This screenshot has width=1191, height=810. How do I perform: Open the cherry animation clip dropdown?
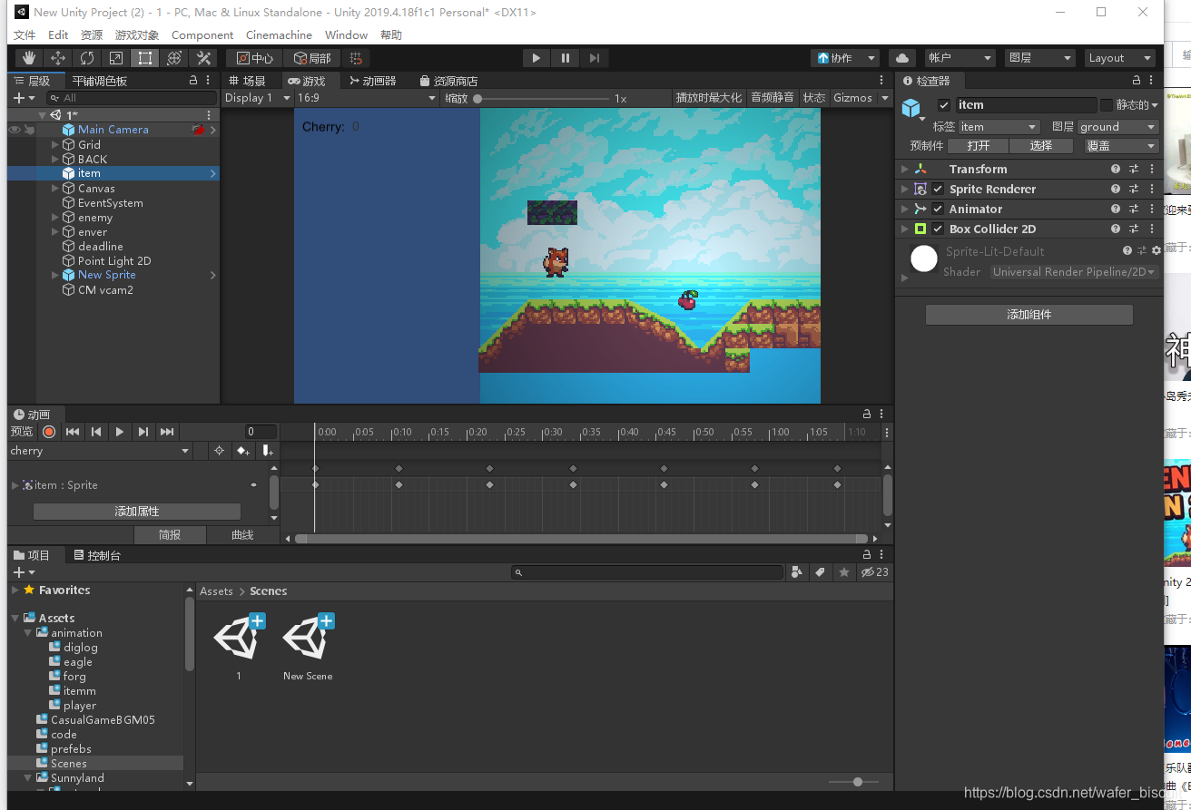pos(100,451)
